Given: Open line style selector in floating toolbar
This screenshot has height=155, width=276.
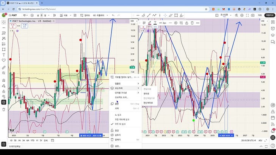Looking at the screenshot, I should tap(170, 23).
